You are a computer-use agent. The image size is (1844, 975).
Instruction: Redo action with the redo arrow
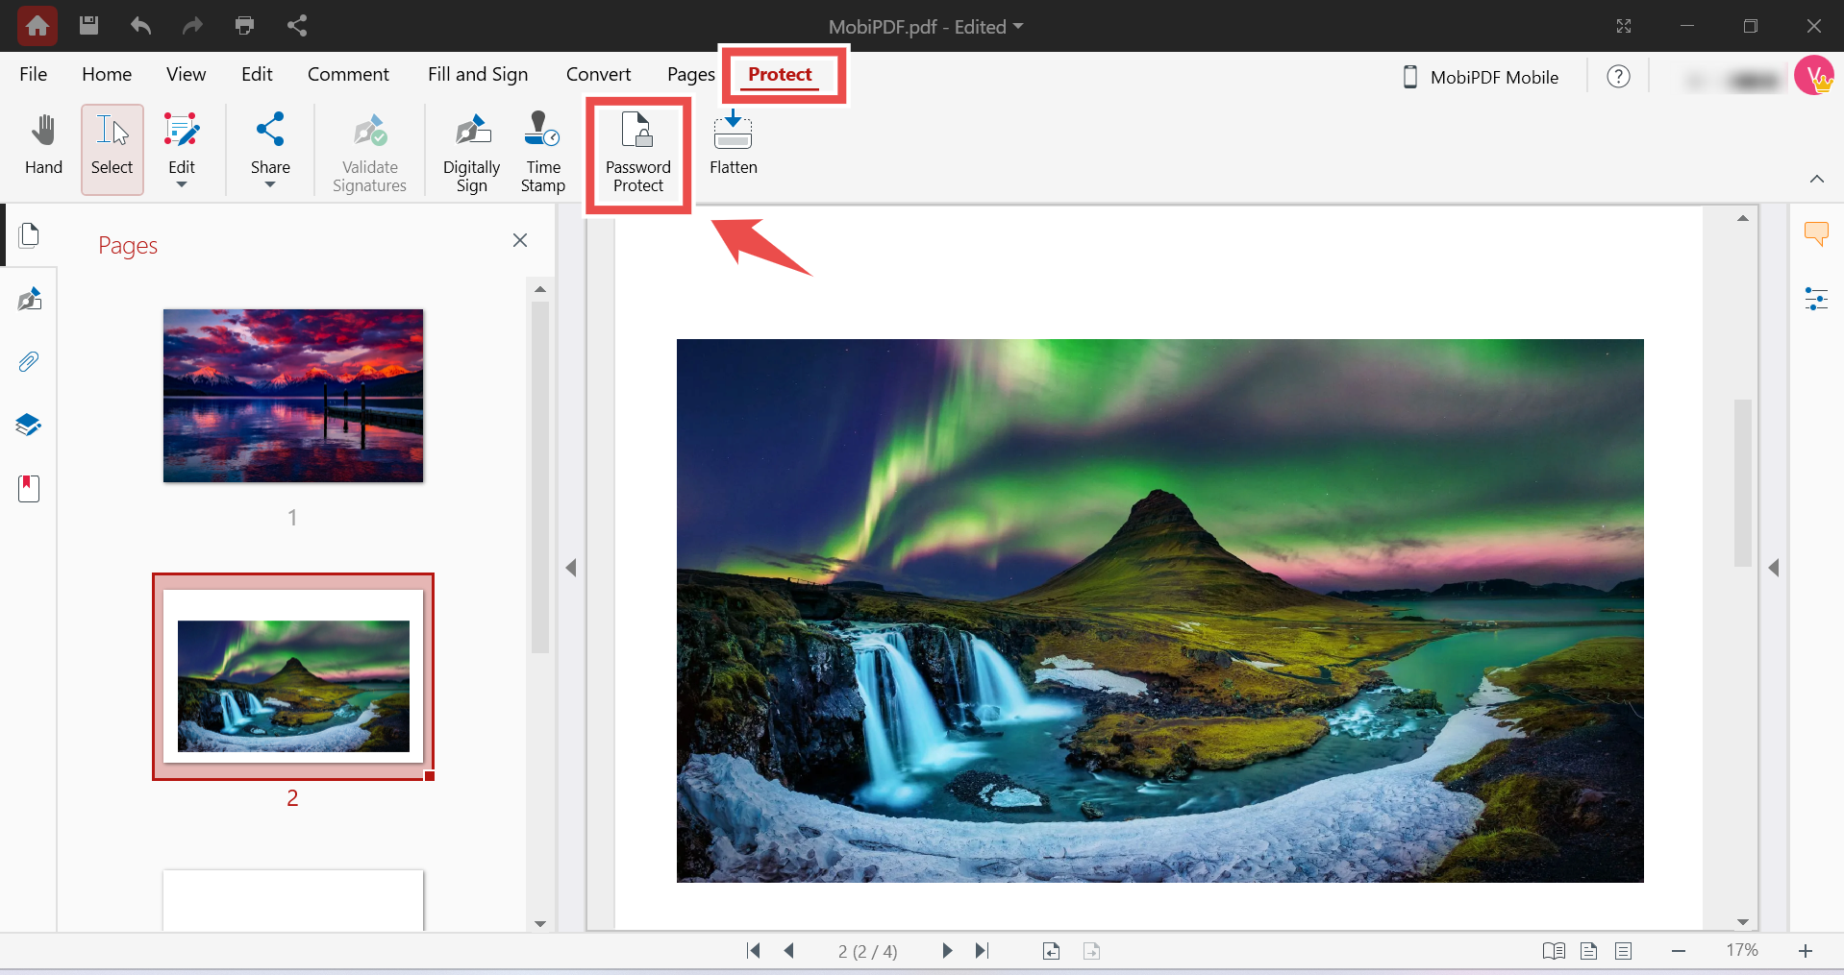[192, 26]
